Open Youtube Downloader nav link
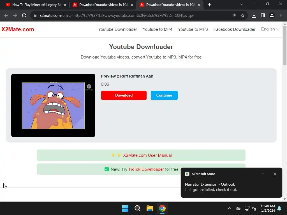This screenshot has width=287, height=215. [x=117, y=29]
